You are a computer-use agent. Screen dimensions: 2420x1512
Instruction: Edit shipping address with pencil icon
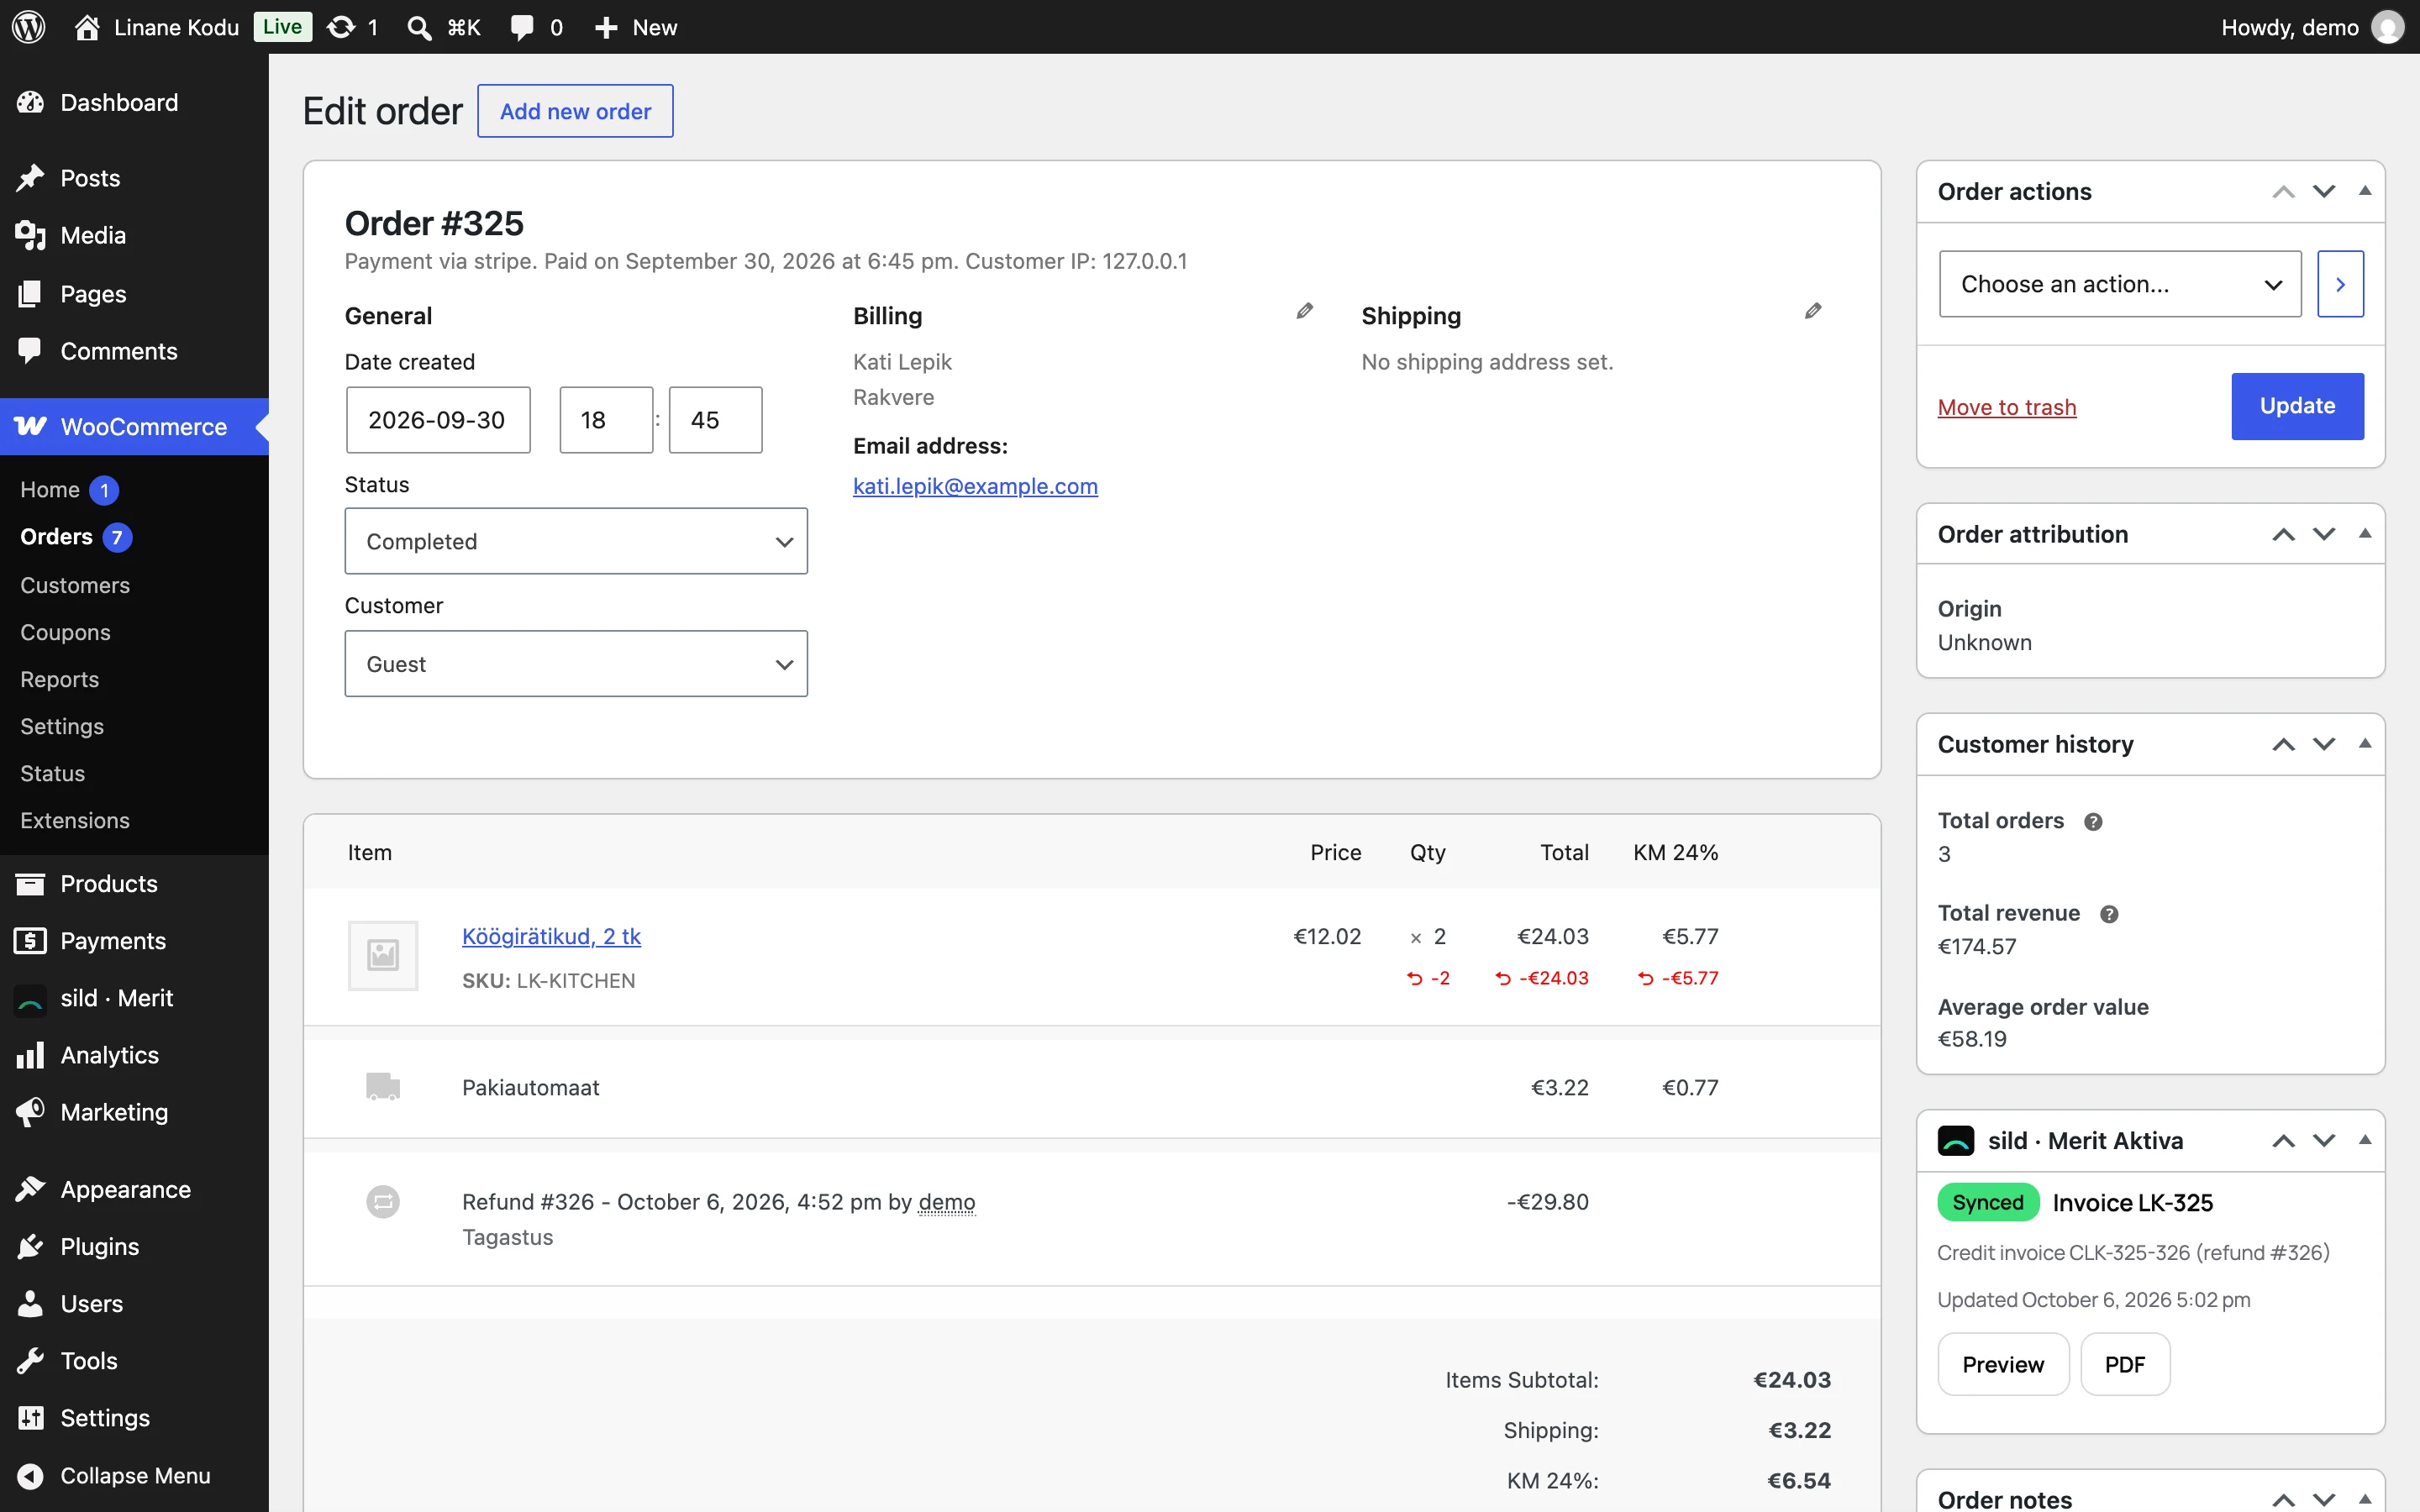1813,311
